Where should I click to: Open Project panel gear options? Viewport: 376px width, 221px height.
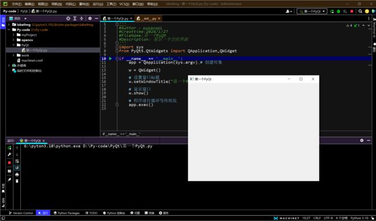[x=90, y=18]
